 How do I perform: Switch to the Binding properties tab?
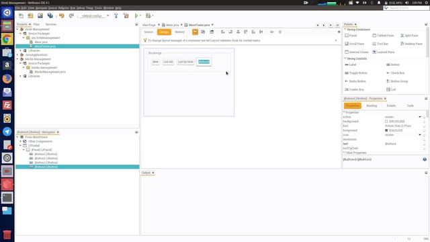(372, 106)
